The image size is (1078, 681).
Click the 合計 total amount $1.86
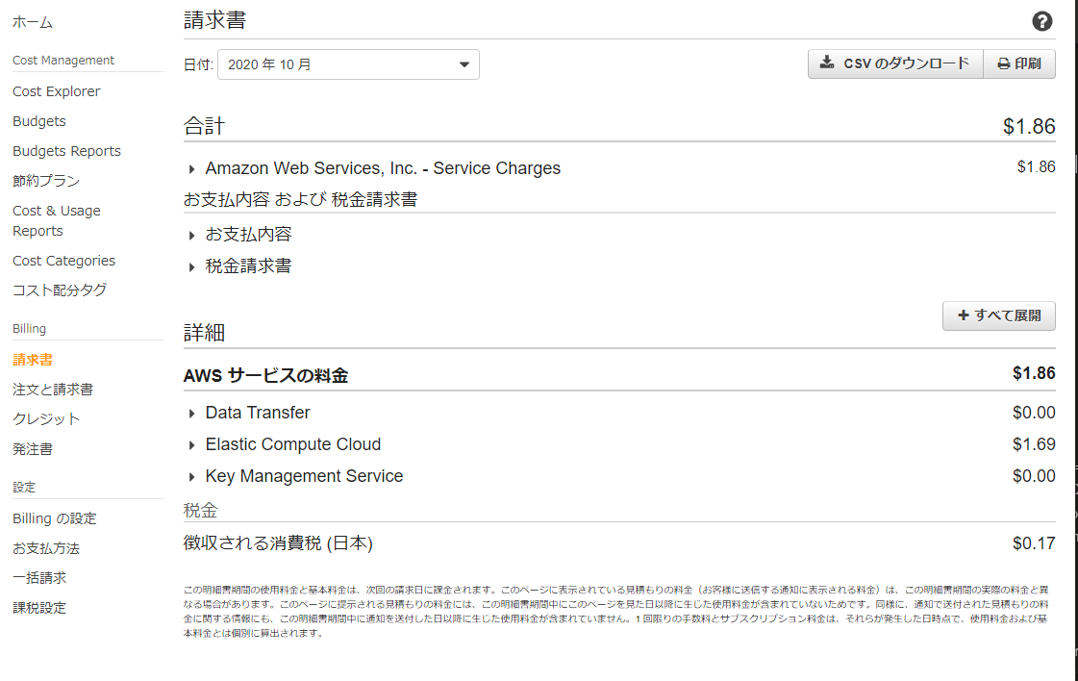(x=1029, y=127)
